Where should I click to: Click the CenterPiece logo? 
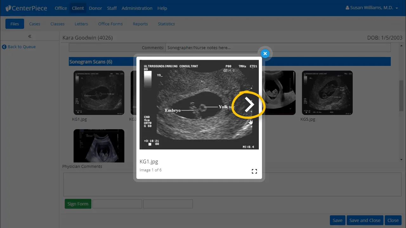pyautogui.click(x=27, y=8)
